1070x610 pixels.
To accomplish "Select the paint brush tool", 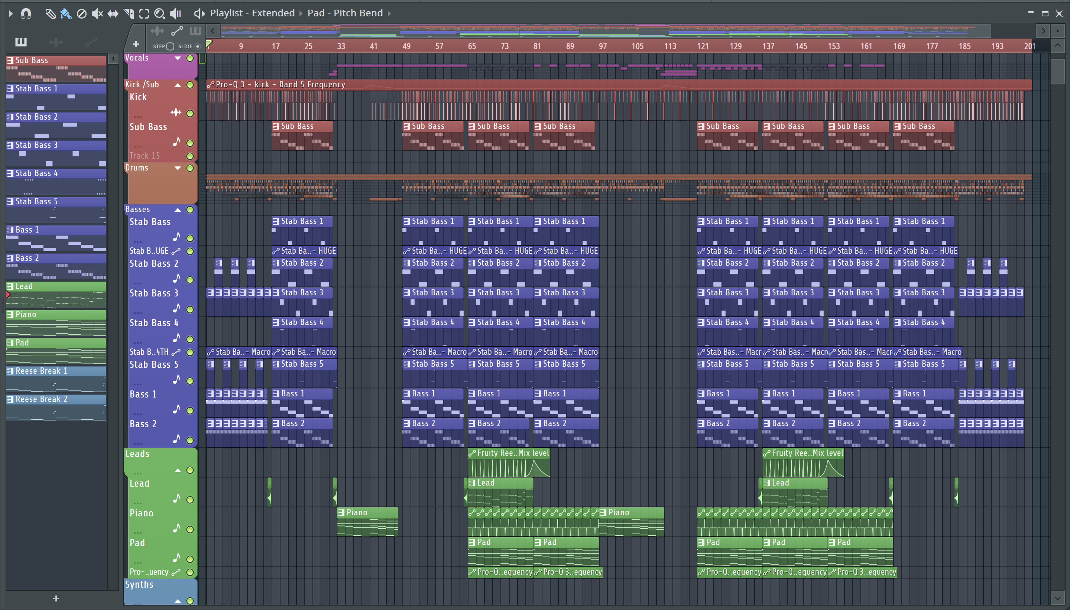I will 66,13.
